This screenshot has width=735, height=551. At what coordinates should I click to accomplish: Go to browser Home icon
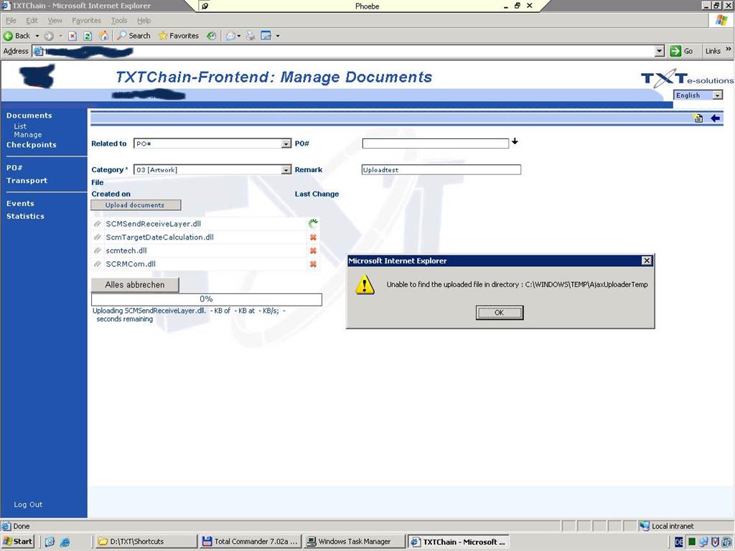103,36
